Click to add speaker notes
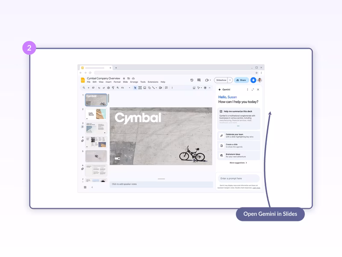The image size is (342, 257). pos(161,184)
